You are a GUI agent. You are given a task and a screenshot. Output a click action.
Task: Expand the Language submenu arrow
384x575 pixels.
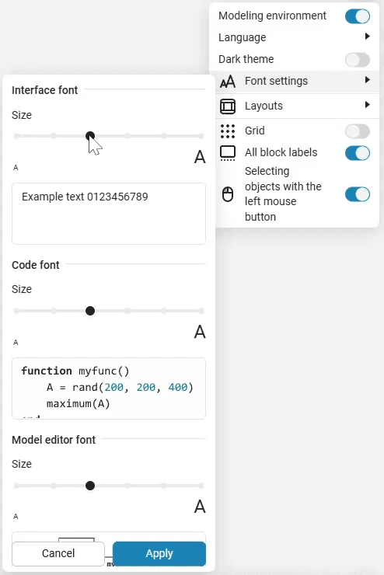click(367, 37)
